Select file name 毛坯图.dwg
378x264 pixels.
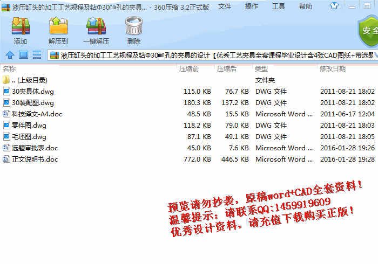click(29, 136)
